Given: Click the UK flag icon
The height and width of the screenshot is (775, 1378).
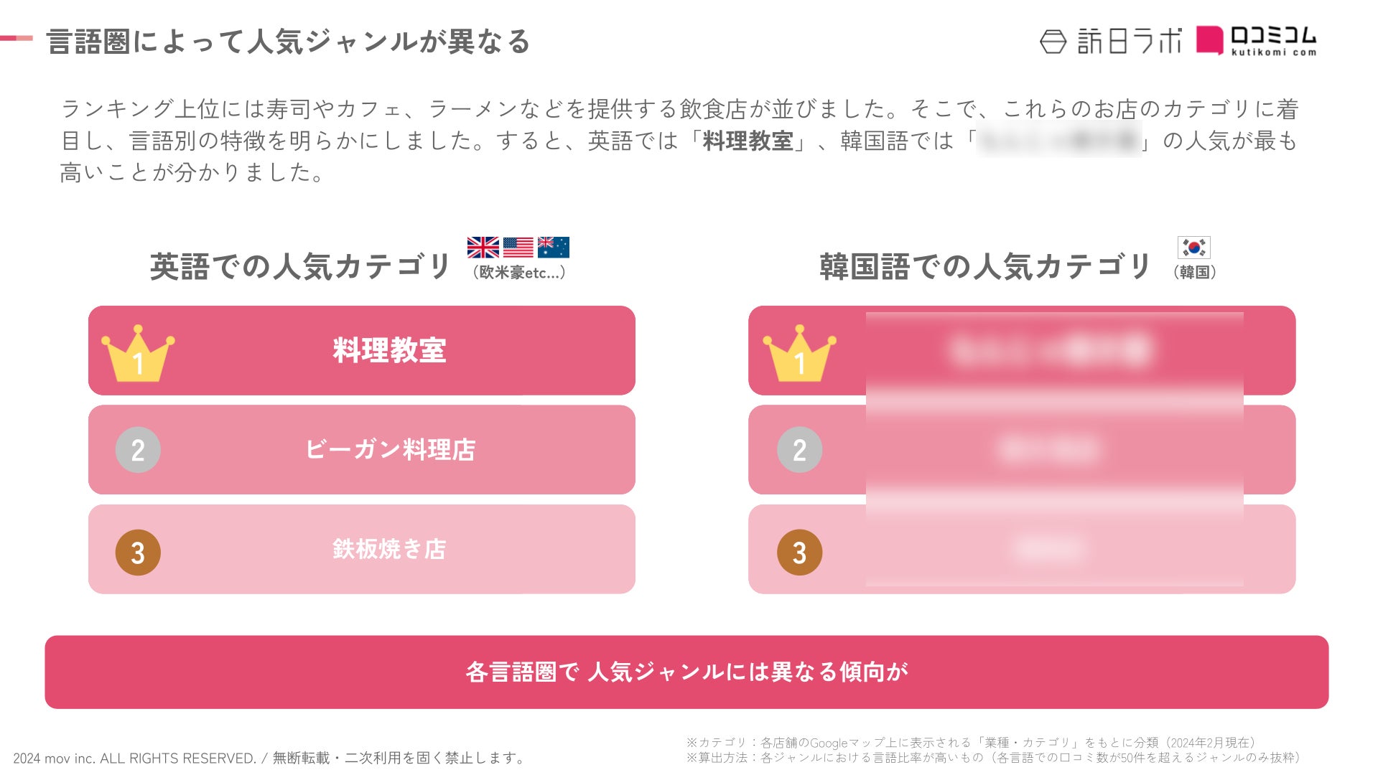Looking at the screenshot, I should (x=483, y=247).
